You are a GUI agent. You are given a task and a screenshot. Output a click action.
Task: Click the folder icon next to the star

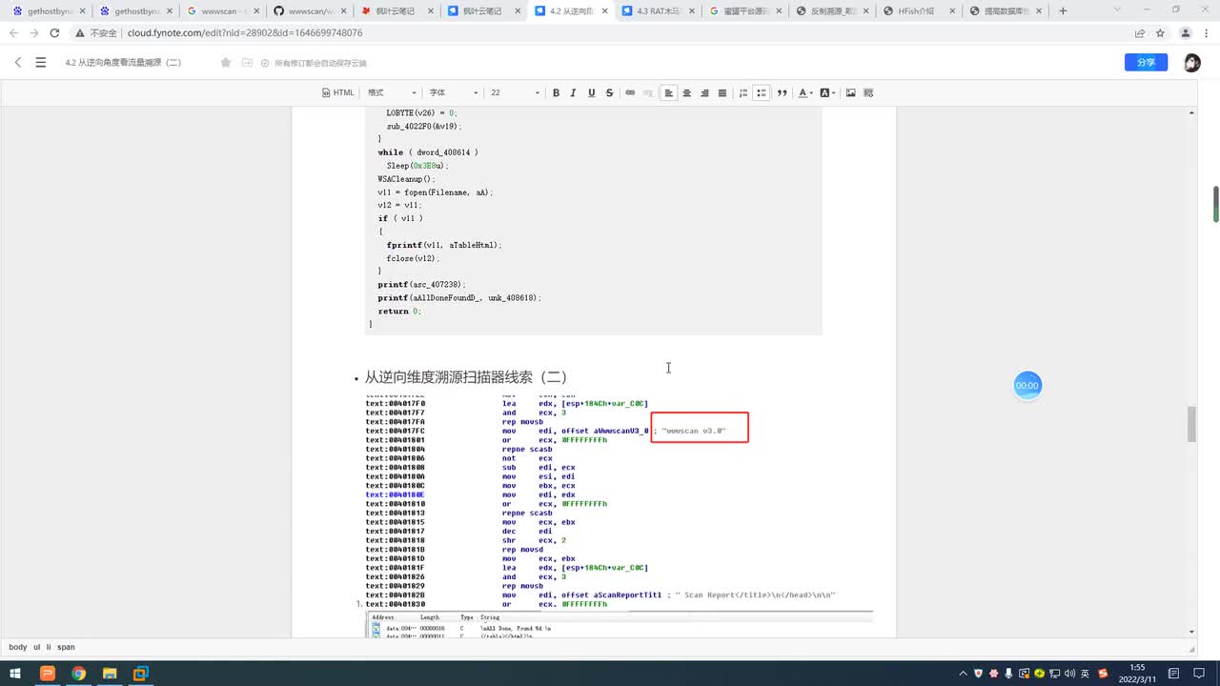pos(247,62)
